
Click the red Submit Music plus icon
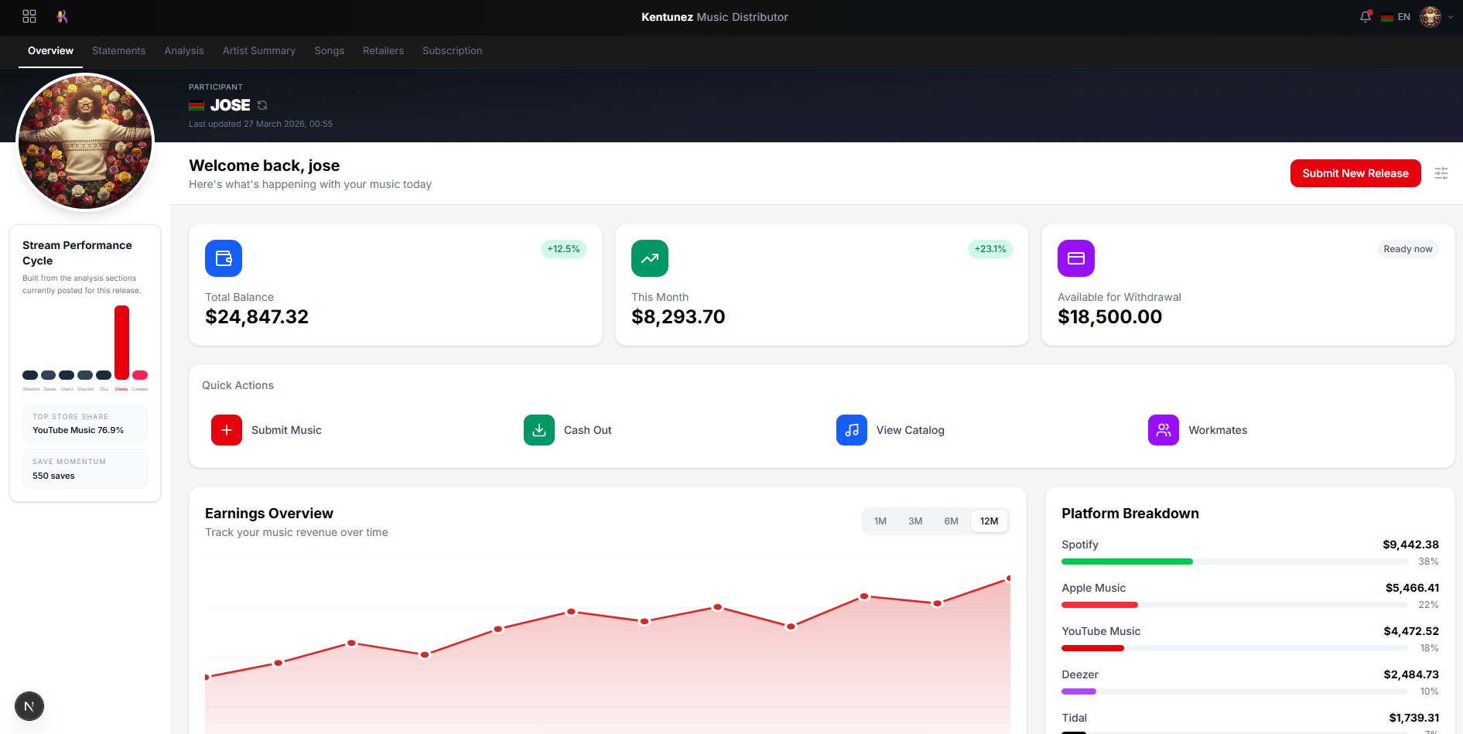click(227, 430)
